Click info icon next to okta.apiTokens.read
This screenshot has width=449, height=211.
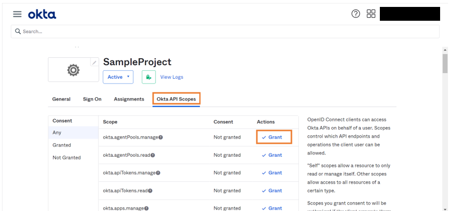pyautogui.click(x=150, y=191)
